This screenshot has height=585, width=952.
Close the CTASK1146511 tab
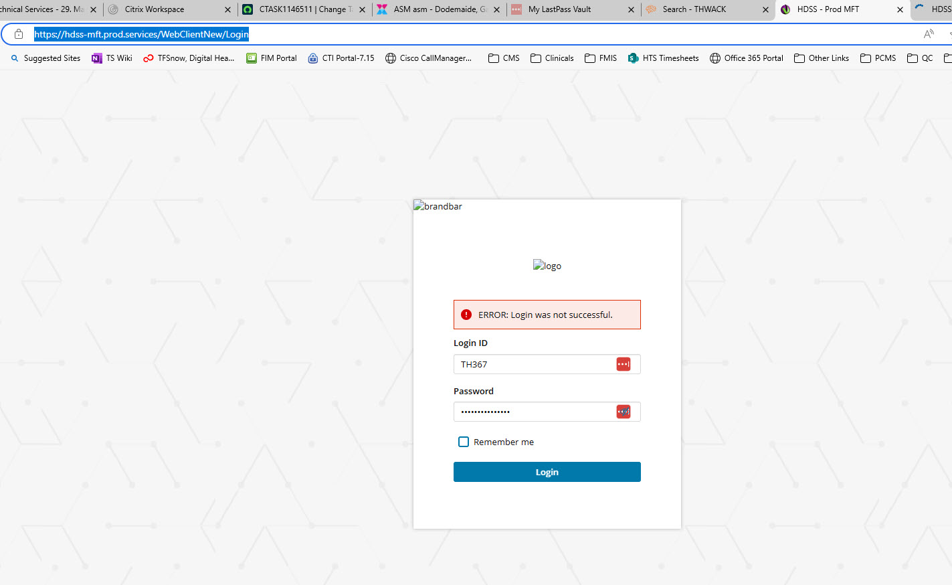coord(362,10)
